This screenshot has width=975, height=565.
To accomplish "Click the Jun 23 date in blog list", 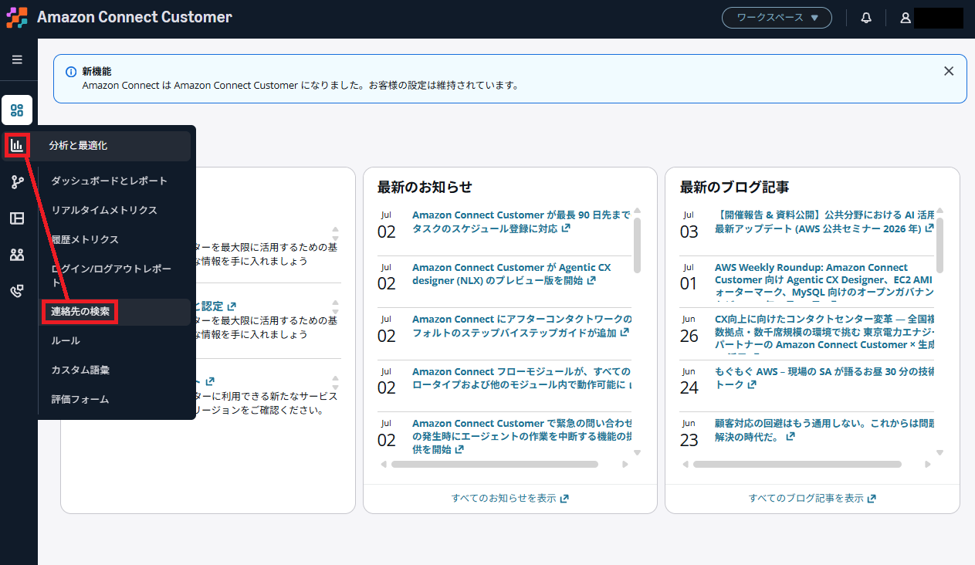I will 689,433.
